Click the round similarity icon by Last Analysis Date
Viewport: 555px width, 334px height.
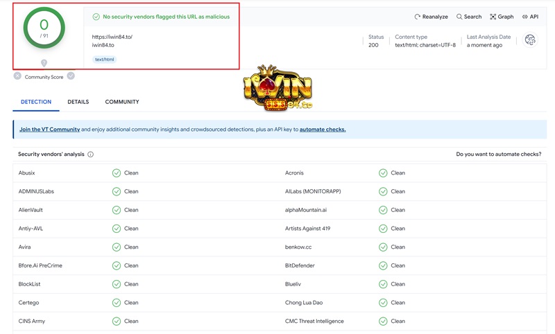[530, 40]
